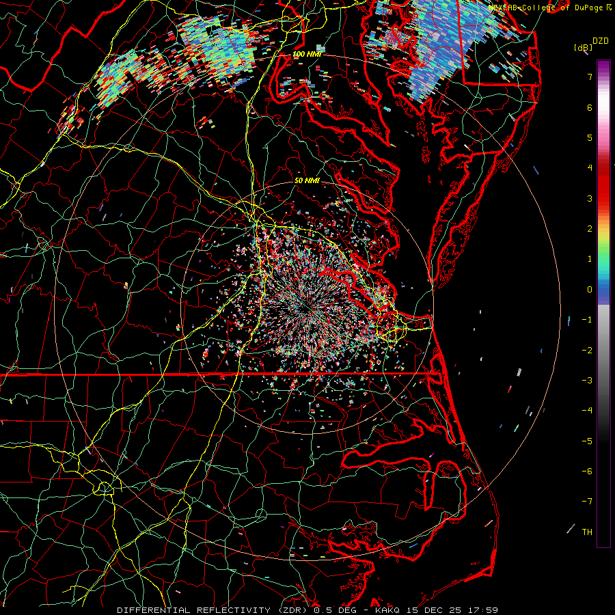This screenshot has height=615, width=615.
Task: Select the positive "7" scale value
Action: click(590, 77)
